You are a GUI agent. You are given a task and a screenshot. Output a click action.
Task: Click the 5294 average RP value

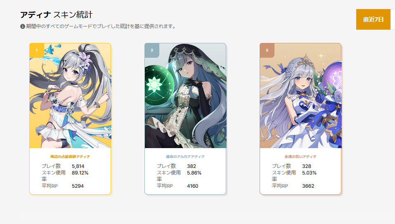tap(78, 186)
